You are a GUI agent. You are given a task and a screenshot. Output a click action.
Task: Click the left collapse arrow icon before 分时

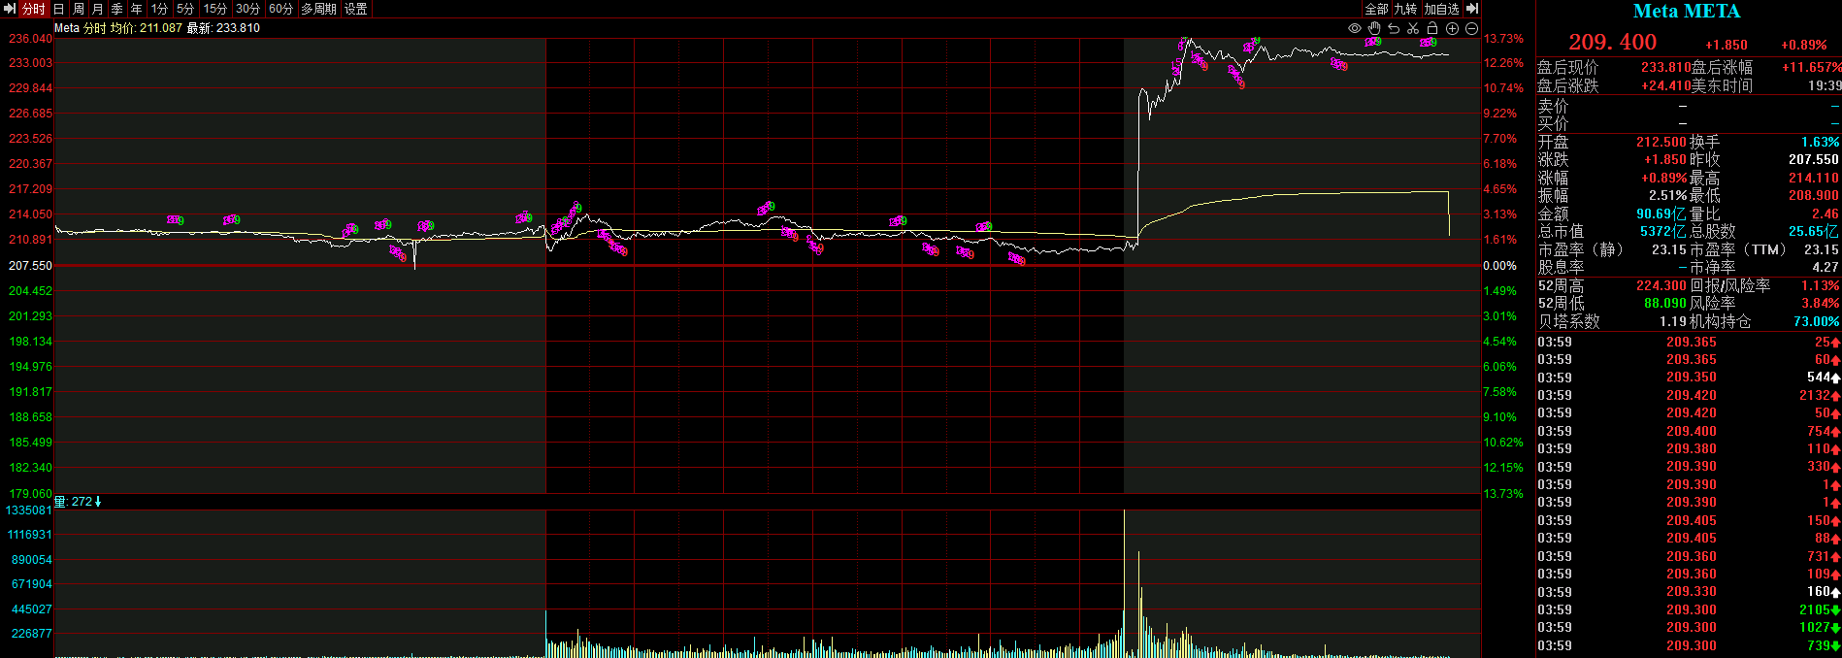10,9
